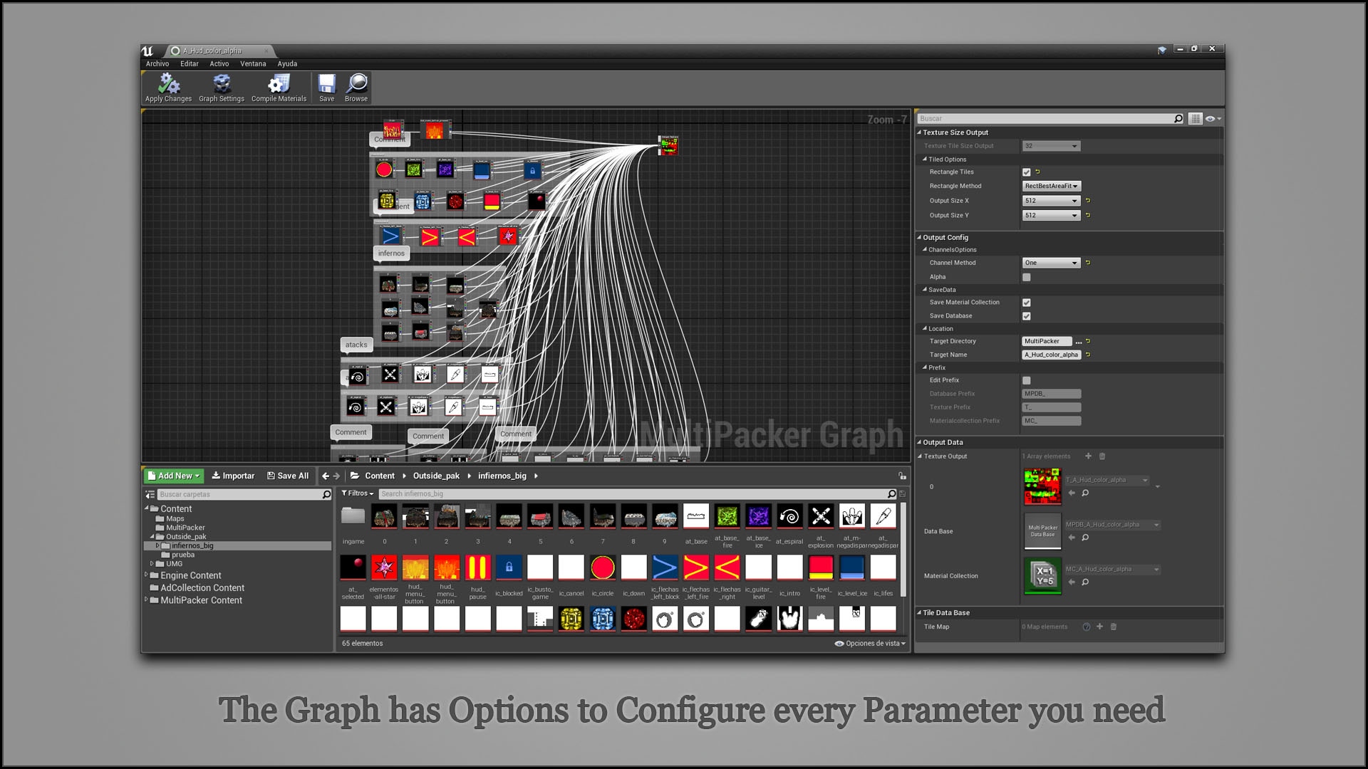Image resolution: width=1368 pixels, height=769 pixels.
Task: Click the Save All button
Action: [x=288, y=476]
